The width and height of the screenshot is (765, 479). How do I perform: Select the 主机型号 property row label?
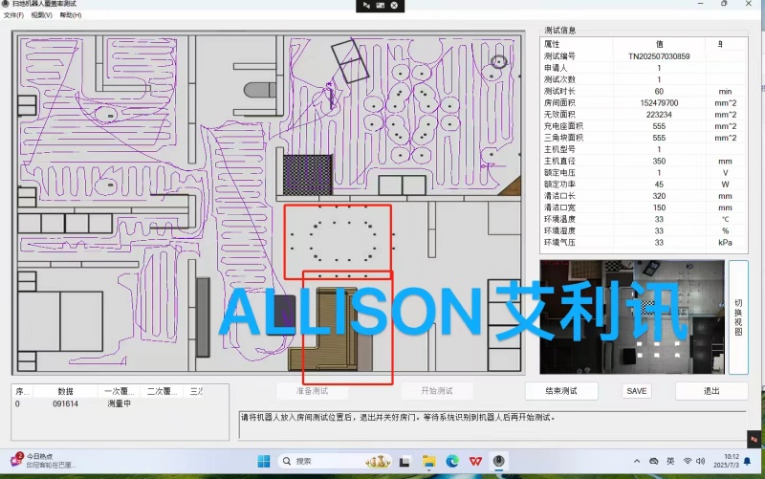559,149
